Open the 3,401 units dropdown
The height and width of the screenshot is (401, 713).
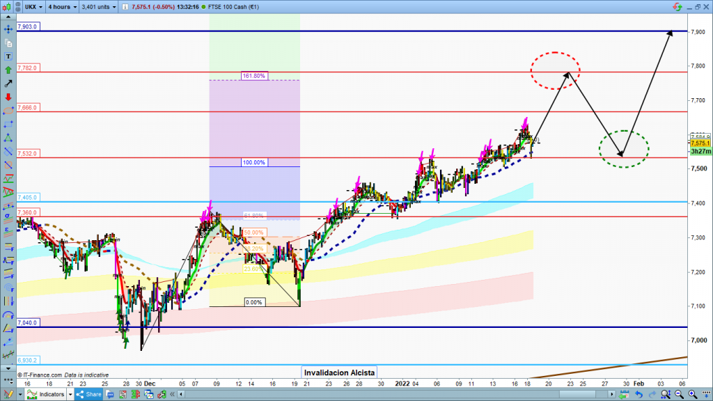[x=97, y=7]
